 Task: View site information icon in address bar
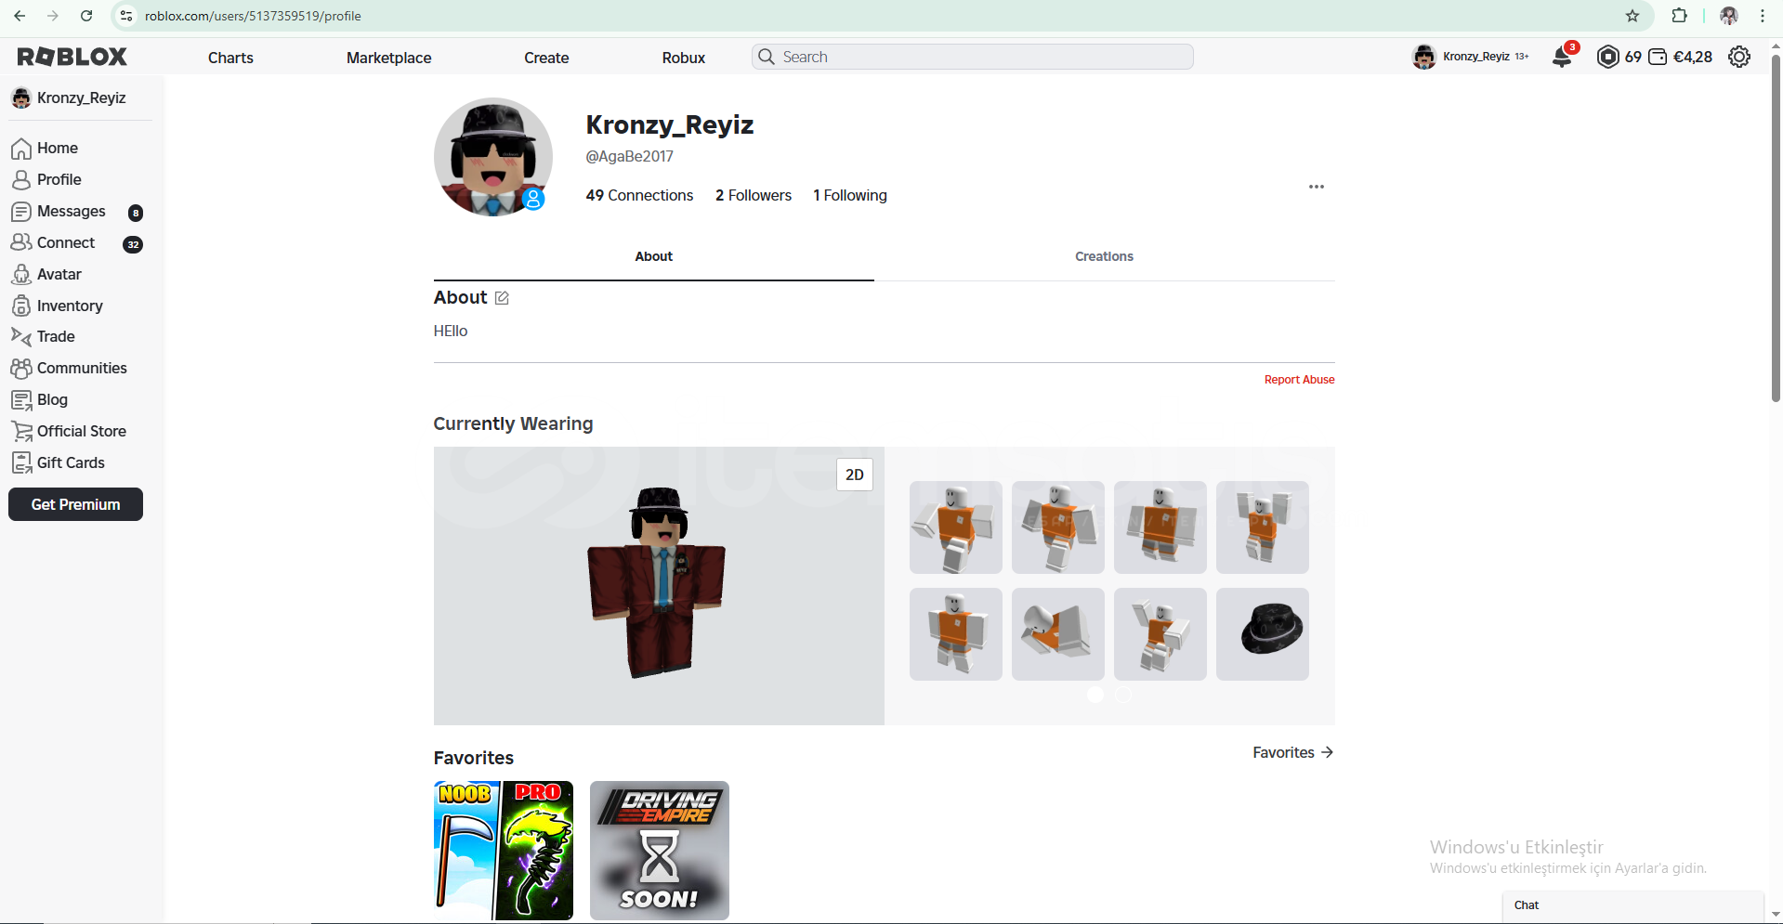127,16
